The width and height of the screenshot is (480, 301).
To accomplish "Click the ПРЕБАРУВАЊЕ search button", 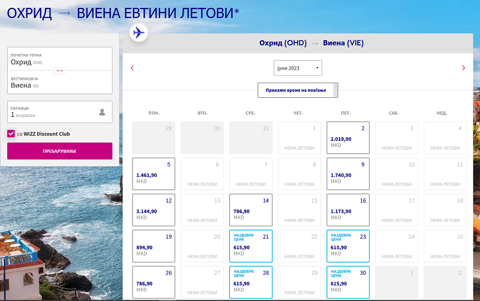I will point(59,151).
